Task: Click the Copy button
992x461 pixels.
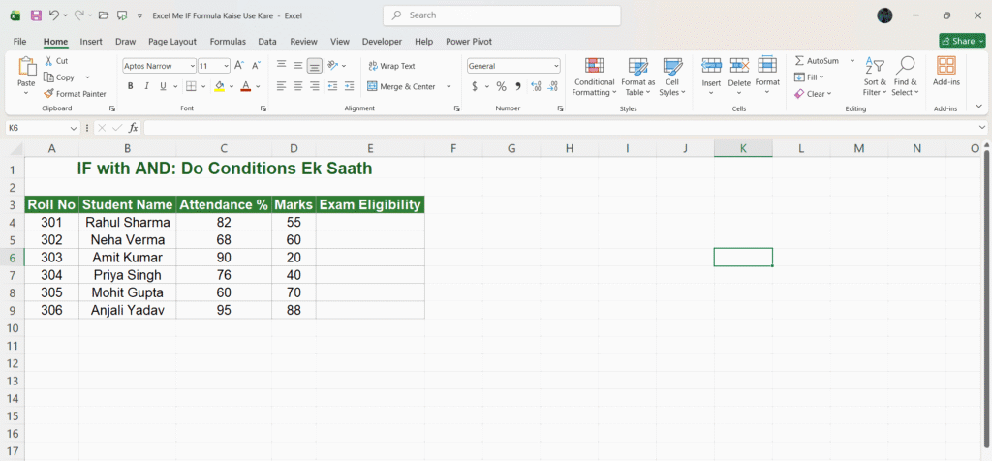Action: (x=59, y=77)
